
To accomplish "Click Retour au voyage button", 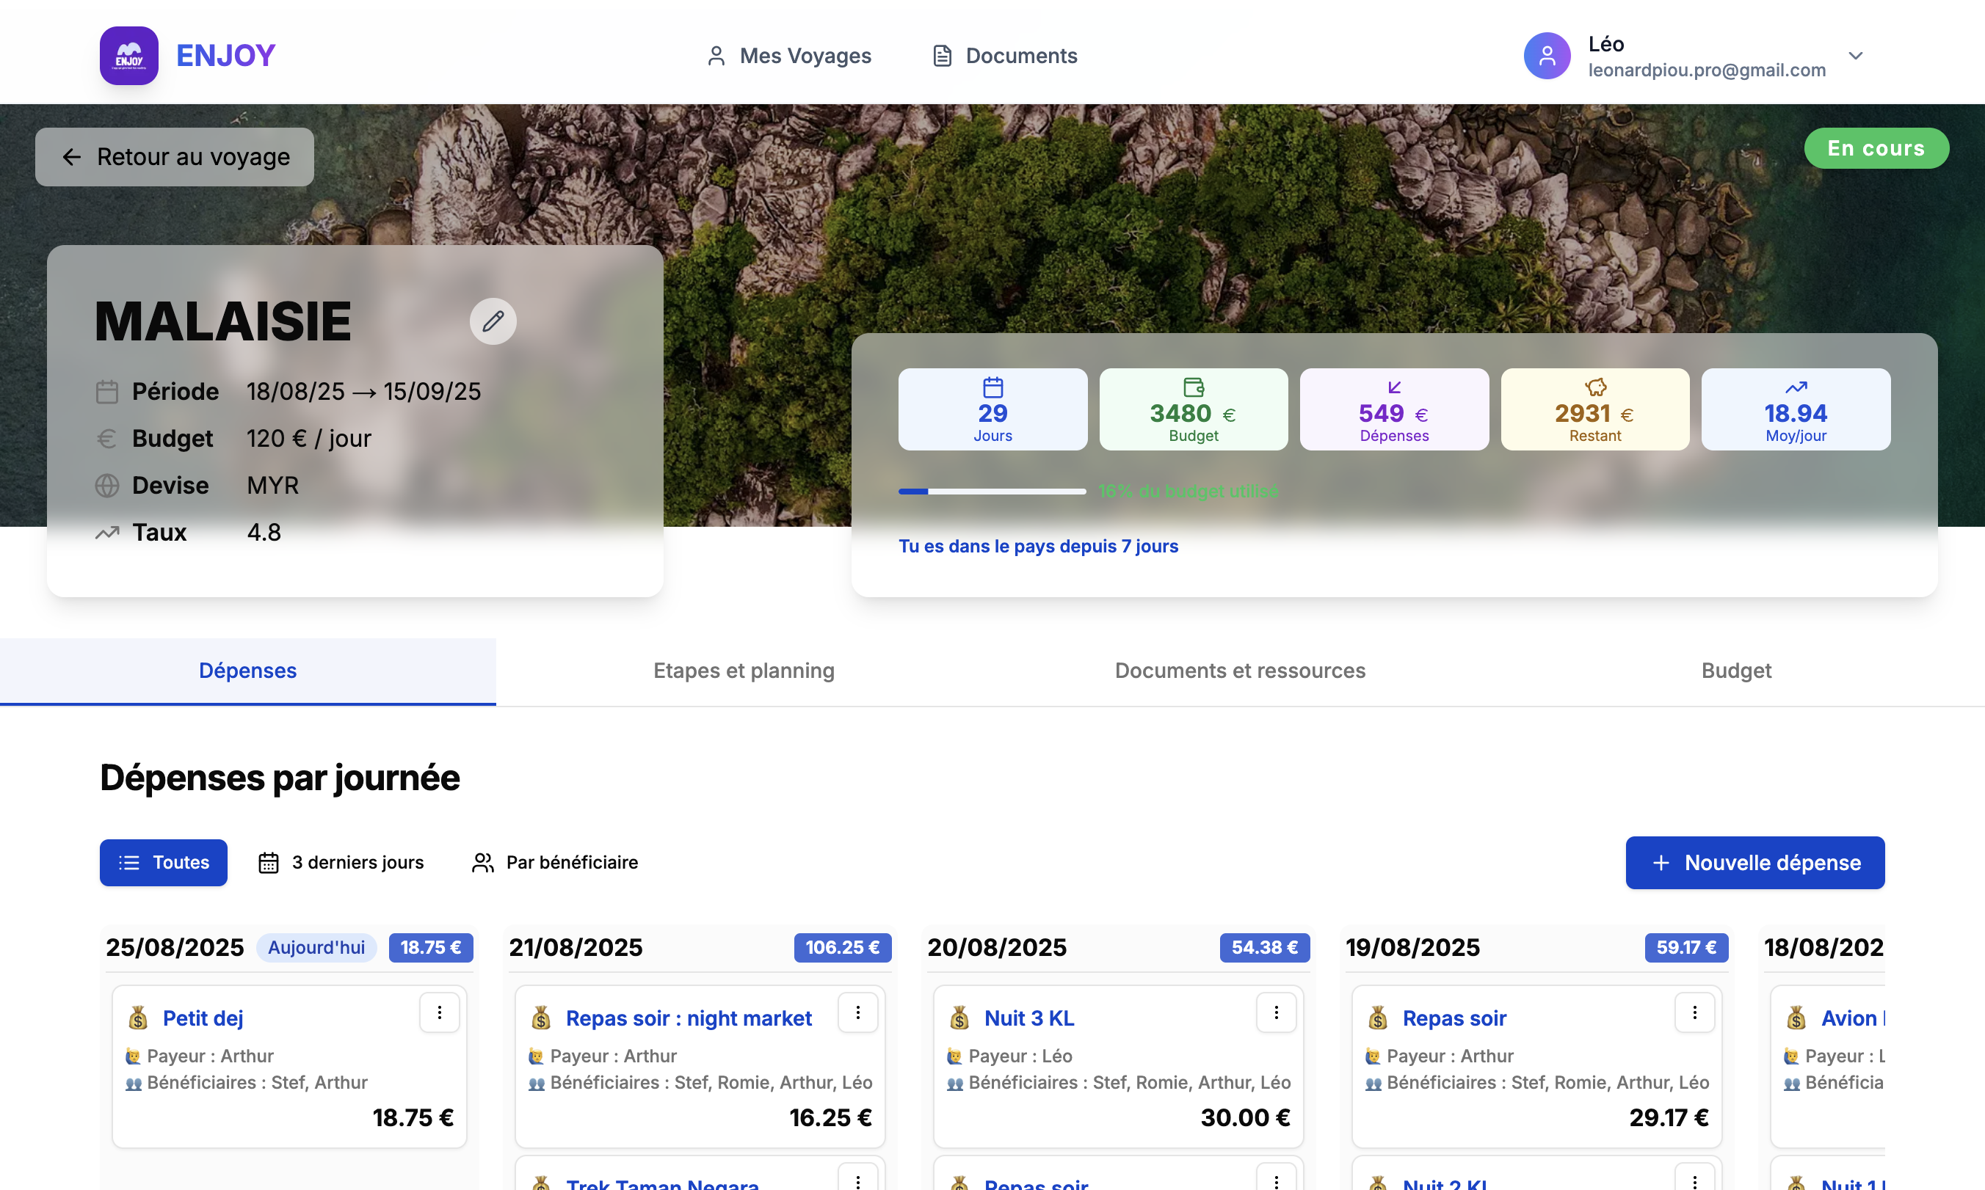I will [175, 156].
